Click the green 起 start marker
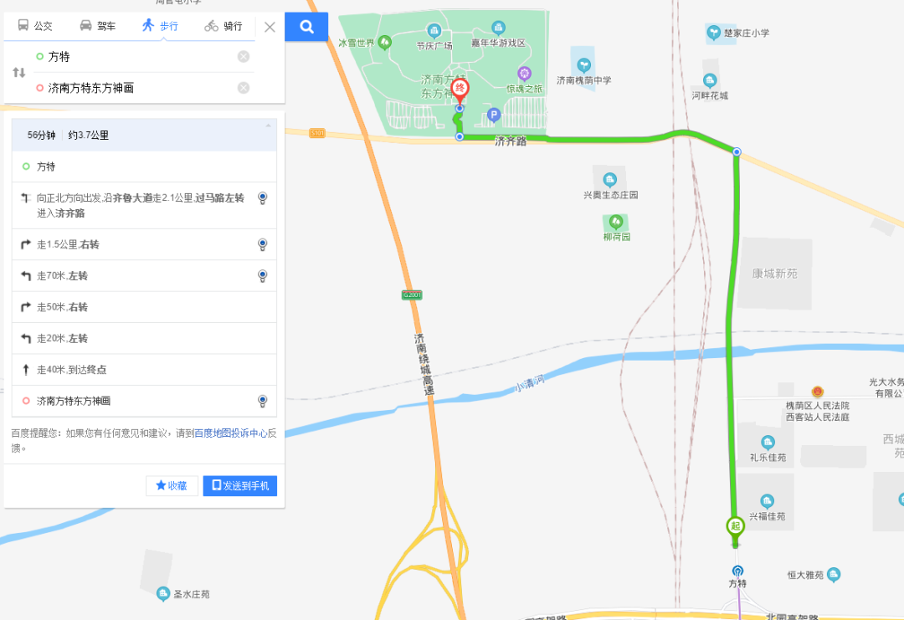 735,528
